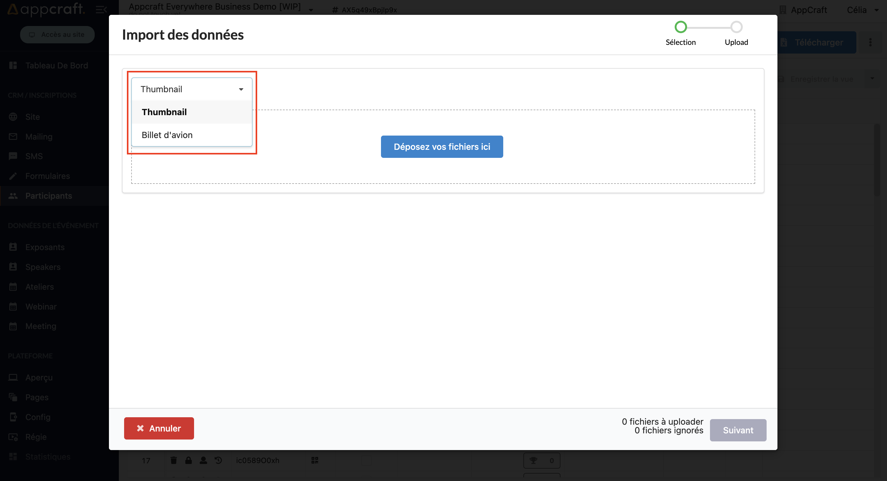Select the Sélection step indicator
Image resolution: width=887 pixels, height=481 pixels.
pyautogui.click(x=680, y=27)
